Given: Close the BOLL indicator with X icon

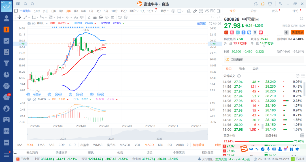Looking at the screenshot, I should tap(33, 23).
